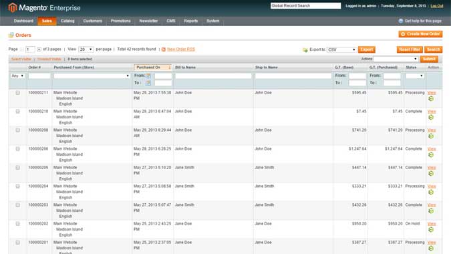451x254 pixels.
Task: Select checkbox for order 100000204
Action: [x=18, y=186]
